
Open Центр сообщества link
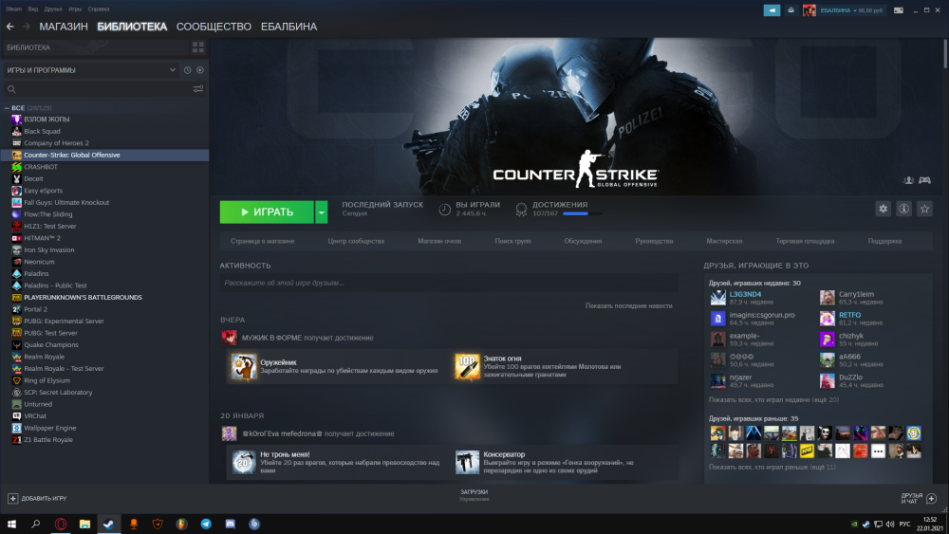click(356, 241)
